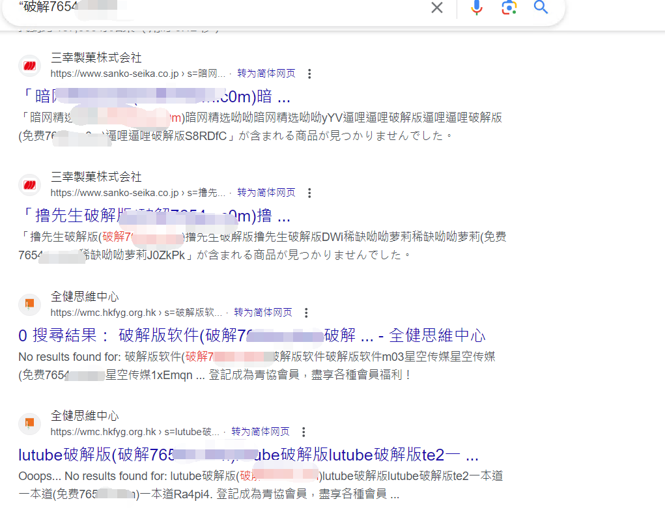Click the snippet text ending S8RDfC」が含まれる商品
The width and height of the screenshot is (665, 510).
tap(261, 126)
